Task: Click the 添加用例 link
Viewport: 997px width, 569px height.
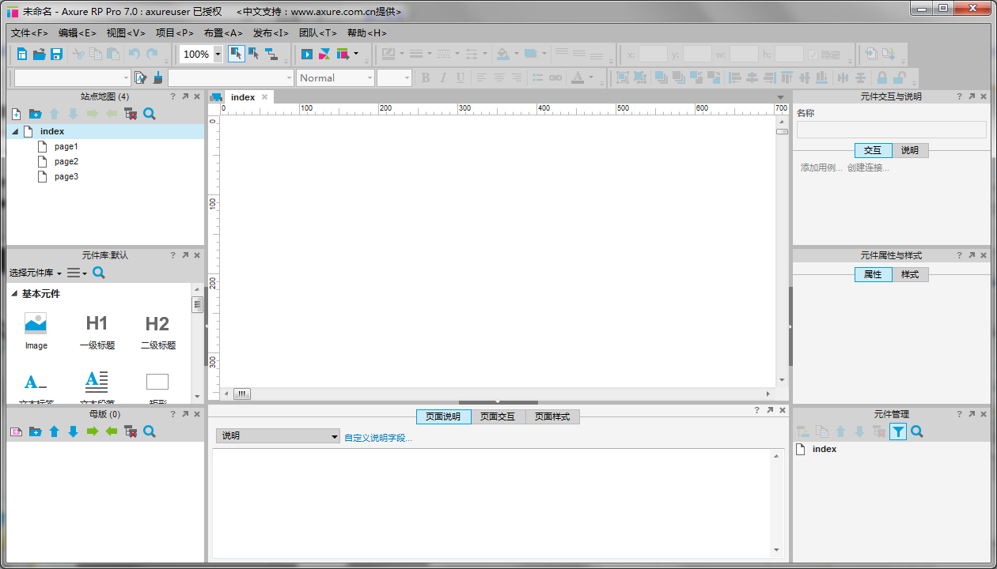Action: coord(822,167)
